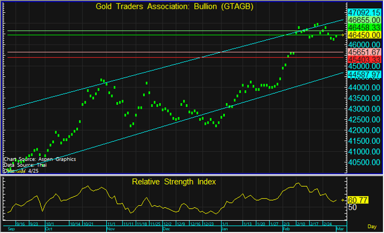Click the pink 45651.67 level label
Screen dimensions: 384x233
coord(364,52)
